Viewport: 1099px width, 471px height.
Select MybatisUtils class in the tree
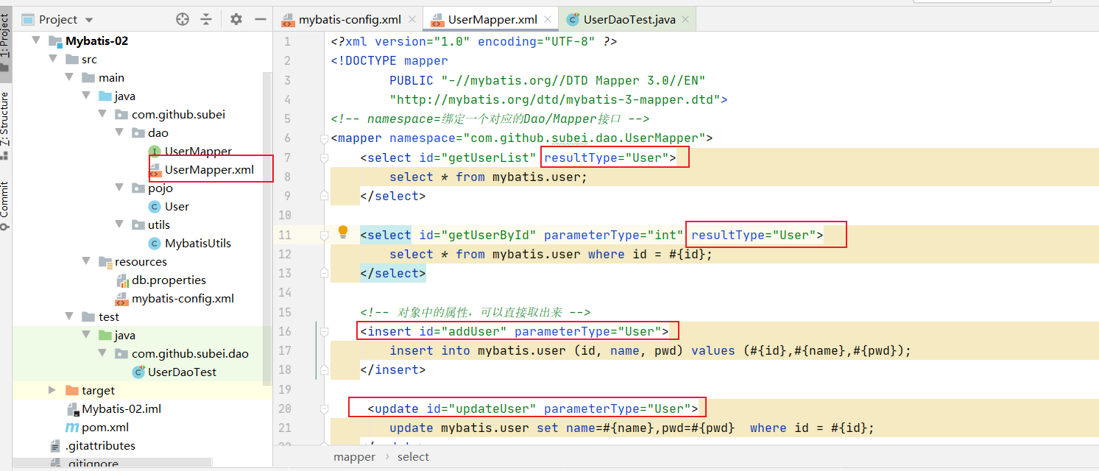197,244
